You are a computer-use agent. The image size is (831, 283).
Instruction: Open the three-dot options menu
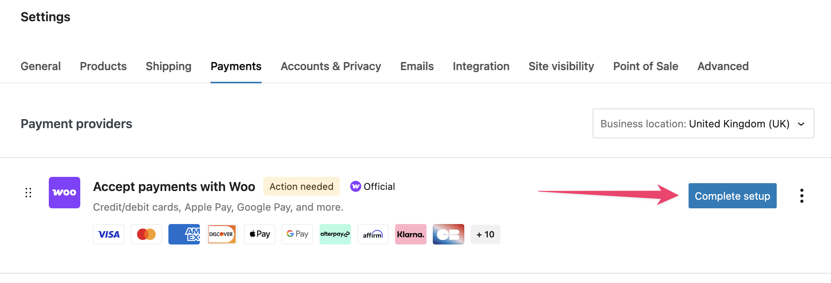point(801,196)
